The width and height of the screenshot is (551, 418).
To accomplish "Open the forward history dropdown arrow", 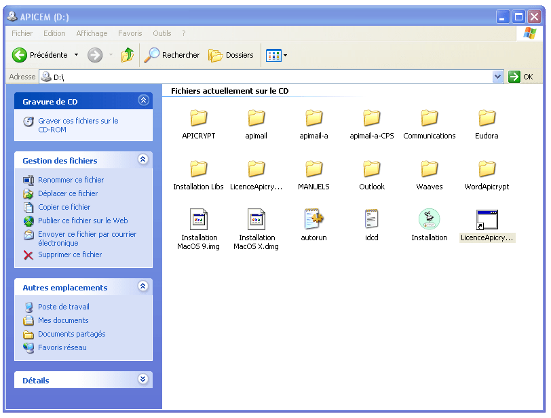I will 111,55.
